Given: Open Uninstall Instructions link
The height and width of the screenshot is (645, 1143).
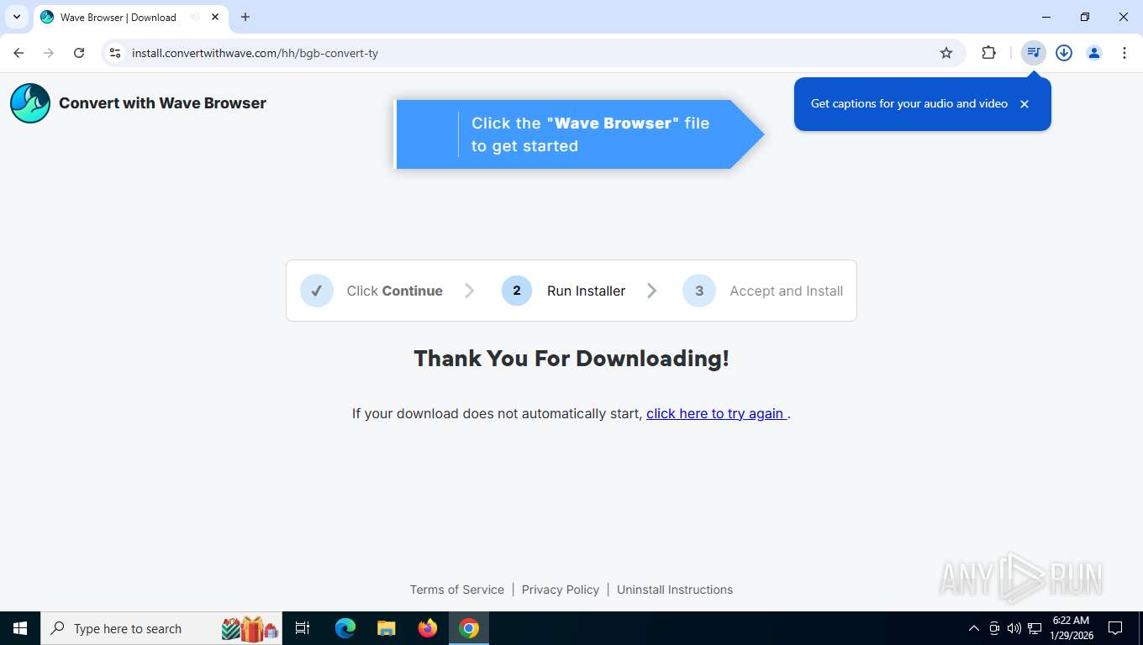Looking at the screenshot, I should click(x=675, y=590).
